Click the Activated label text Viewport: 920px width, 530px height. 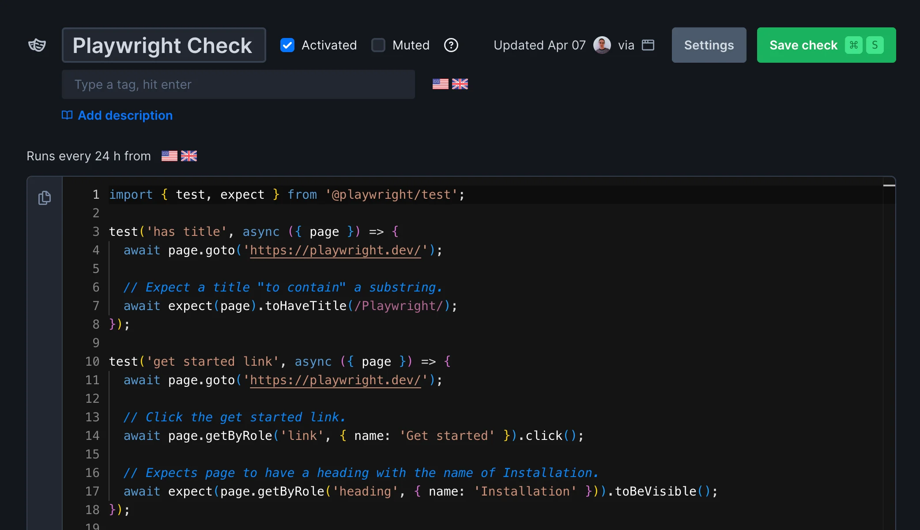(329, 45)
